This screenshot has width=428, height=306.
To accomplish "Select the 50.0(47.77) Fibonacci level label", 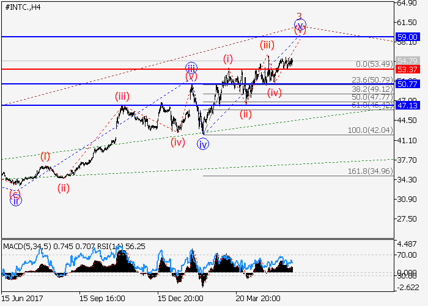I will (x=372, y=97).
